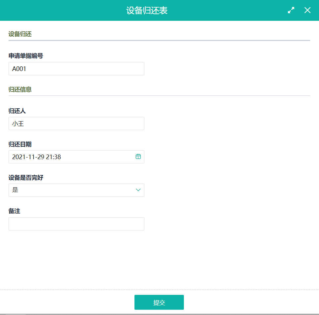319x315 pixels.
Task: Click the empty 备注 text box
Action: 76,224
